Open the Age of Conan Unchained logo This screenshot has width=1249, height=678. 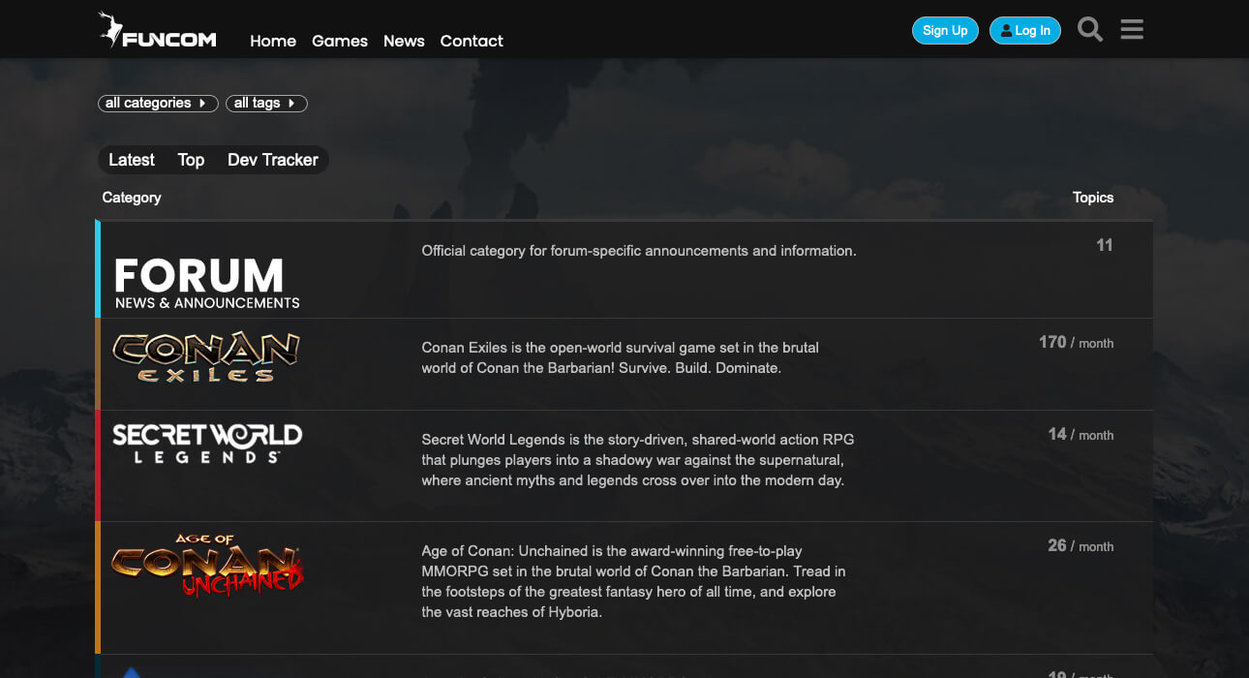point(206,566)
